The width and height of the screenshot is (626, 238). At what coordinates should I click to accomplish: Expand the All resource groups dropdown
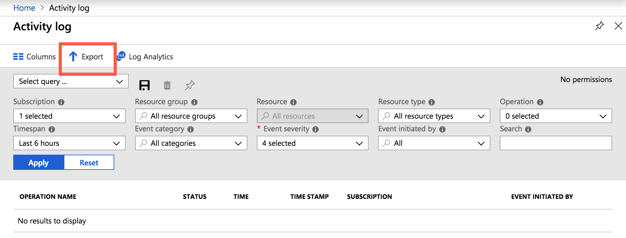click(191, 116)
